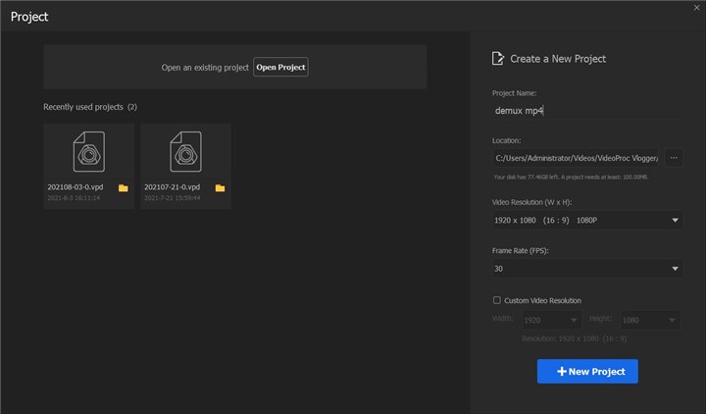The height and width of the screenshot is (414, 706).
Task: Click the Create a New Project edit icon
Action: [498, 59]
